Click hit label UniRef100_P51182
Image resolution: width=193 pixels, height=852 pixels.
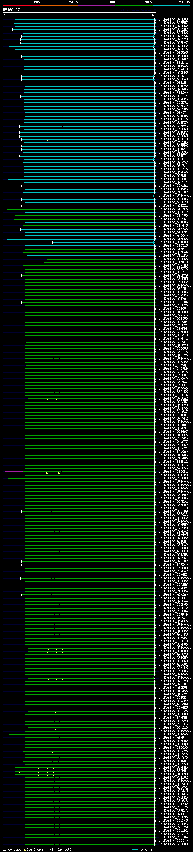(x=173, y=778)
